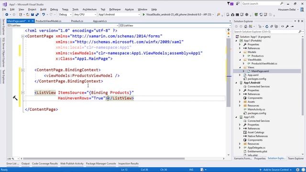Click the Quick Launch search magnifier icon
The height and width of the screenshot is (172, 306).
coord(282,3)
